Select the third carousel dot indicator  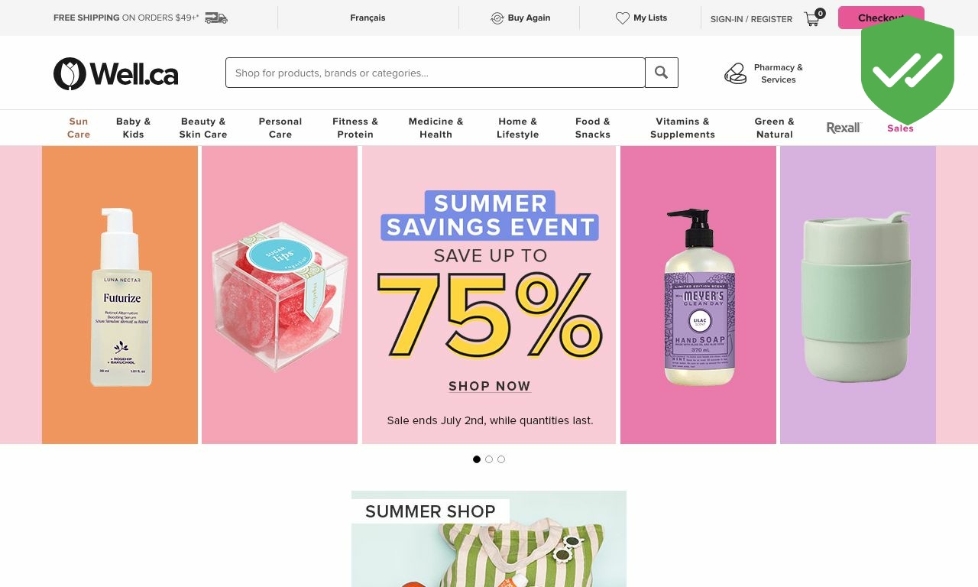pyautogui.click(x=501, y=459)
